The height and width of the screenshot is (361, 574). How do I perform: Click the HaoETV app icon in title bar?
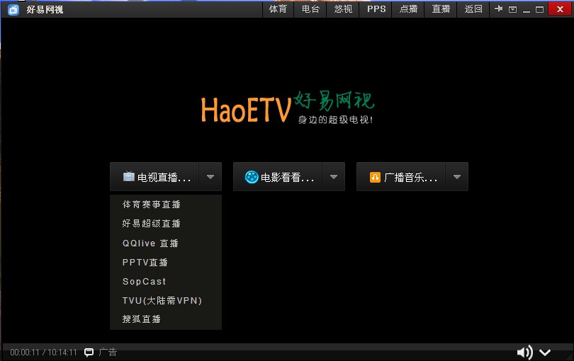13,9
